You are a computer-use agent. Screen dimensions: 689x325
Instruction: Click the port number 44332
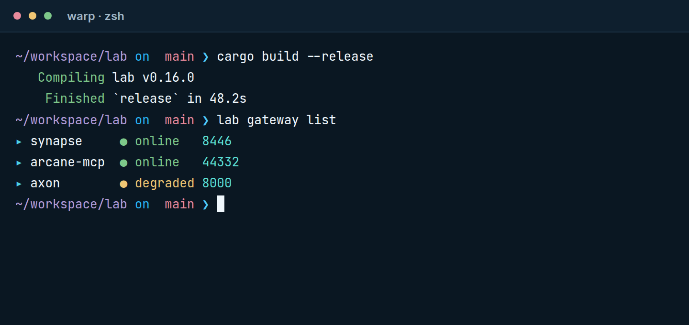(221, 162)
